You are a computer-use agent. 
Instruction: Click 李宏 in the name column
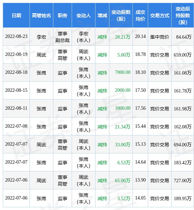coord(41,37)
